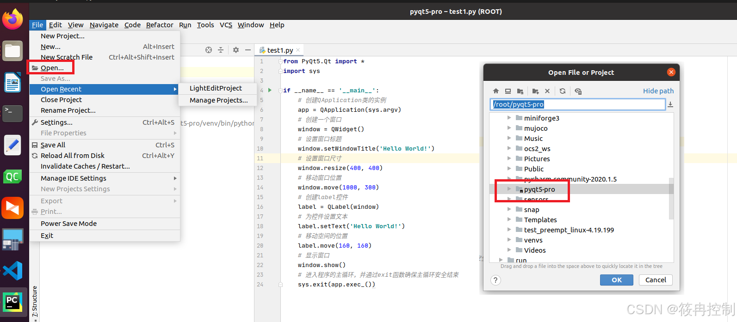Choose Manage Projects... in submenu

(217, 100)
